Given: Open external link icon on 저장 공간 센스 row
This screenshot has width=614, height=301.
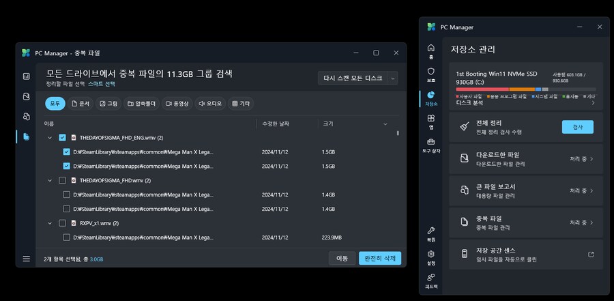Looking at the screenshot, I should pos(591,255).
